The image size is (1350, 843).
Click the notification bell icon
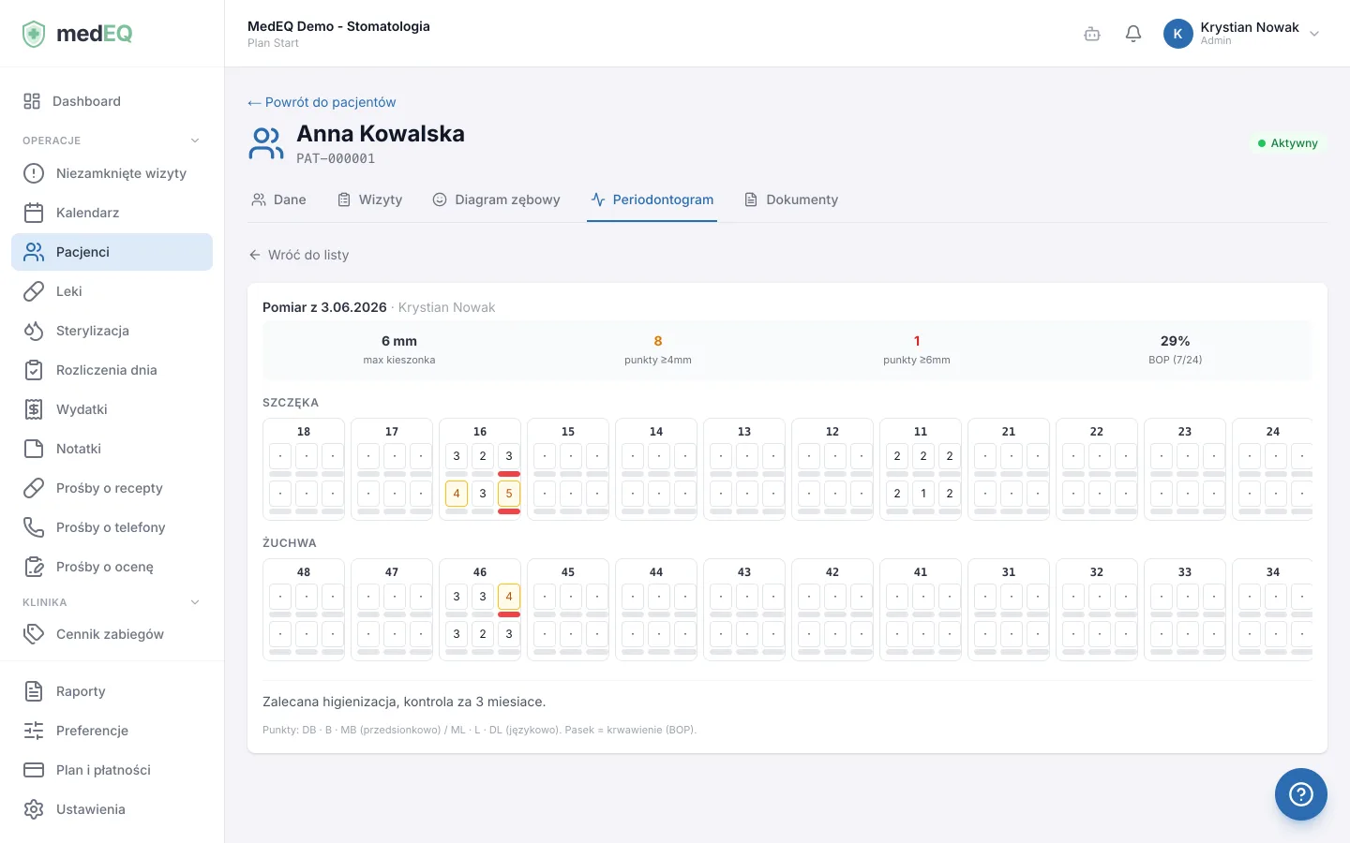(x=1133, y=34)
